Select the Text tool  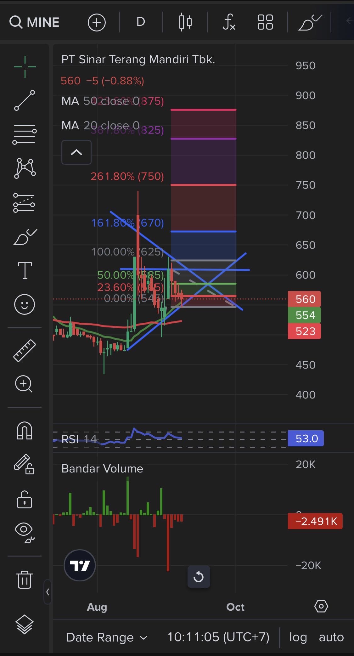[x=25, y=270]
